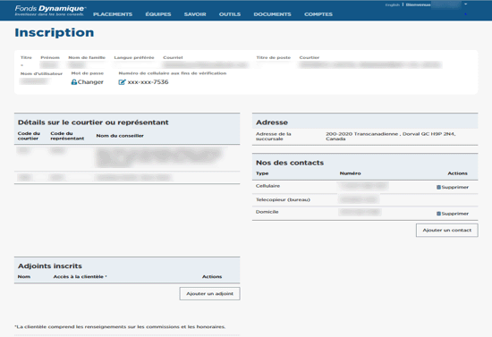Click 'Adresse de la succursale' label
Viewport: 492px width, 337px height.
tap(274, 136)
